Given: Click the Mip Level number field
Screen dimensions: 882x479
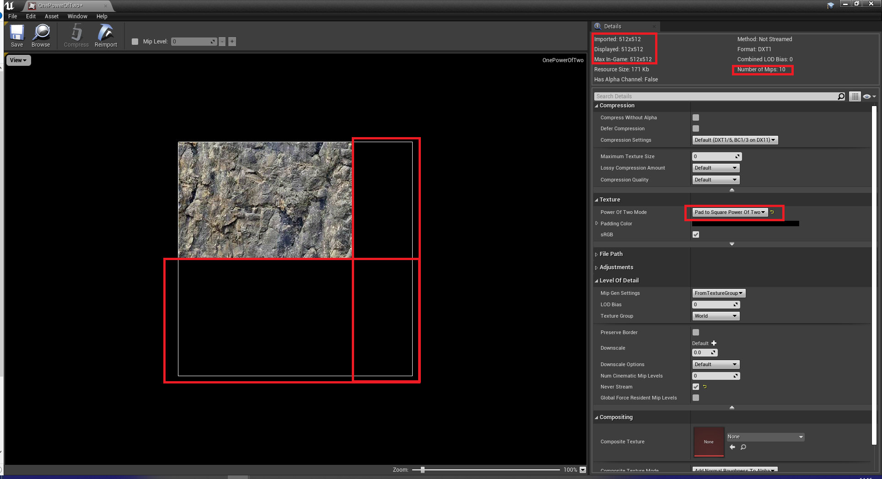Looking at the screenshot, I should point(194,42).
